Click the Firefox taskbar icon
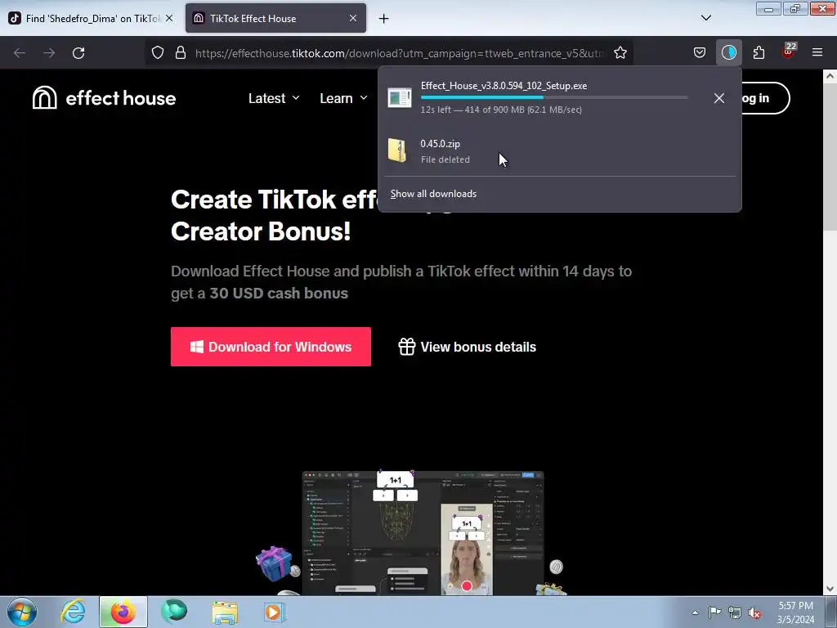 tap(123, 612)
